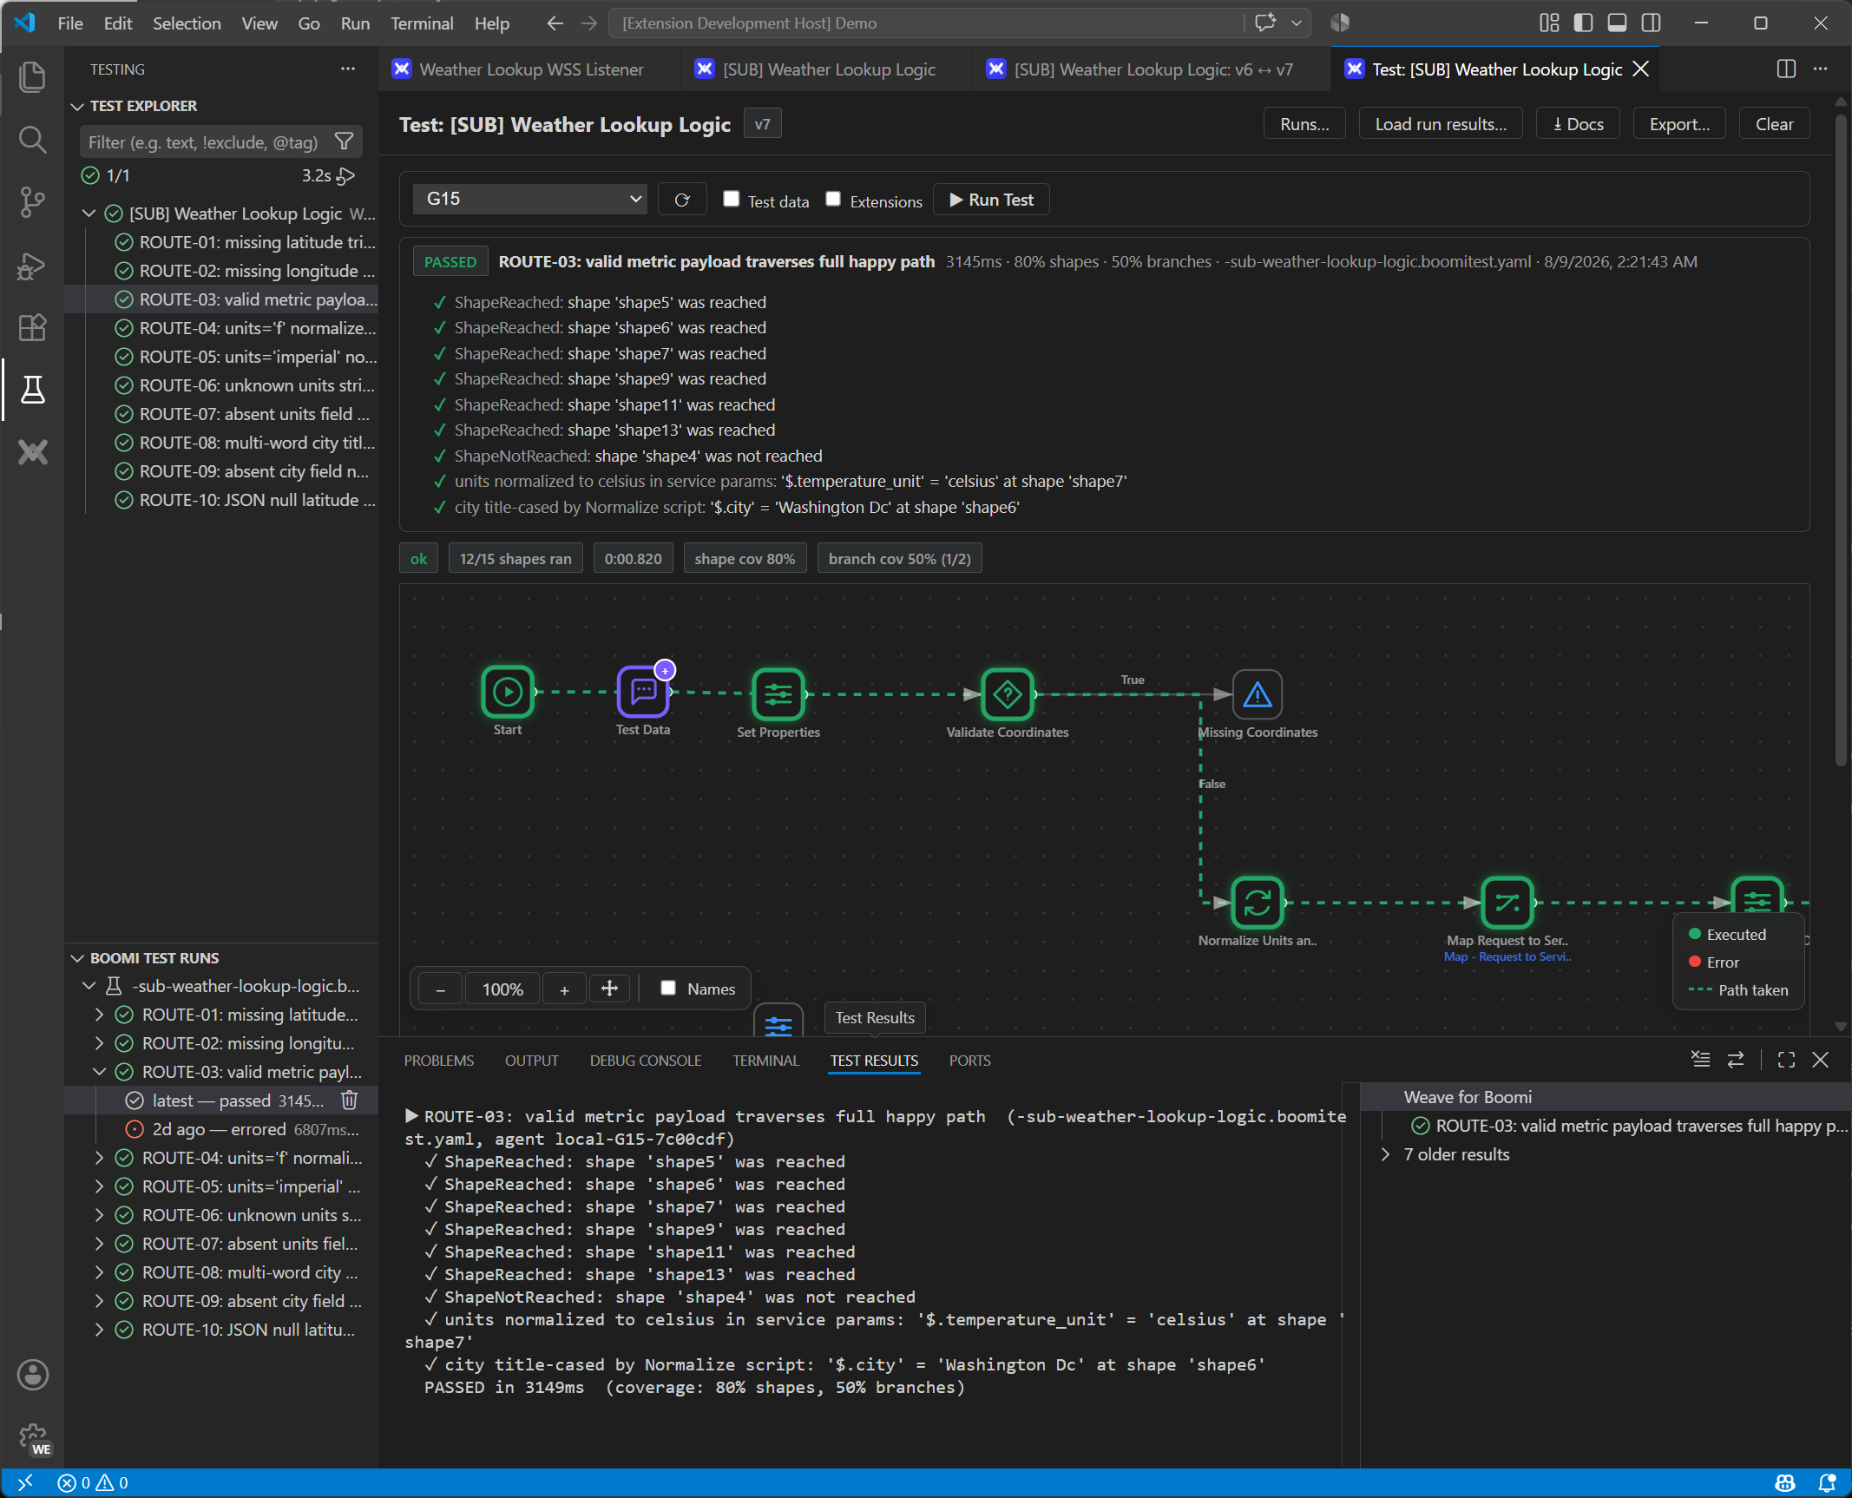Open Copilot chat icon in title bar
The image size is (1852, 1498).
tap(1265, 23)
